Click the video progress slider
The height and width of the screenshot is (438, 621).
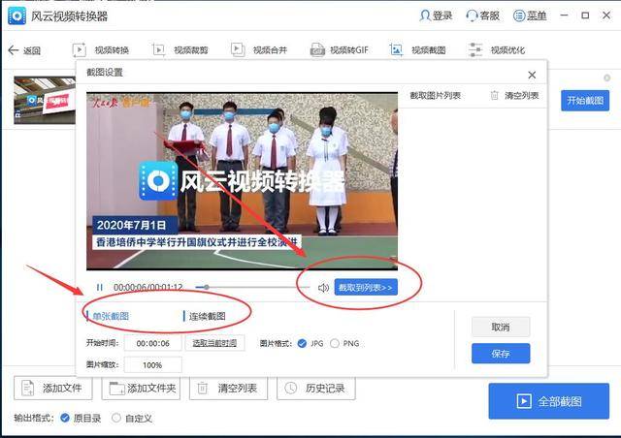(x=253, y=287)
